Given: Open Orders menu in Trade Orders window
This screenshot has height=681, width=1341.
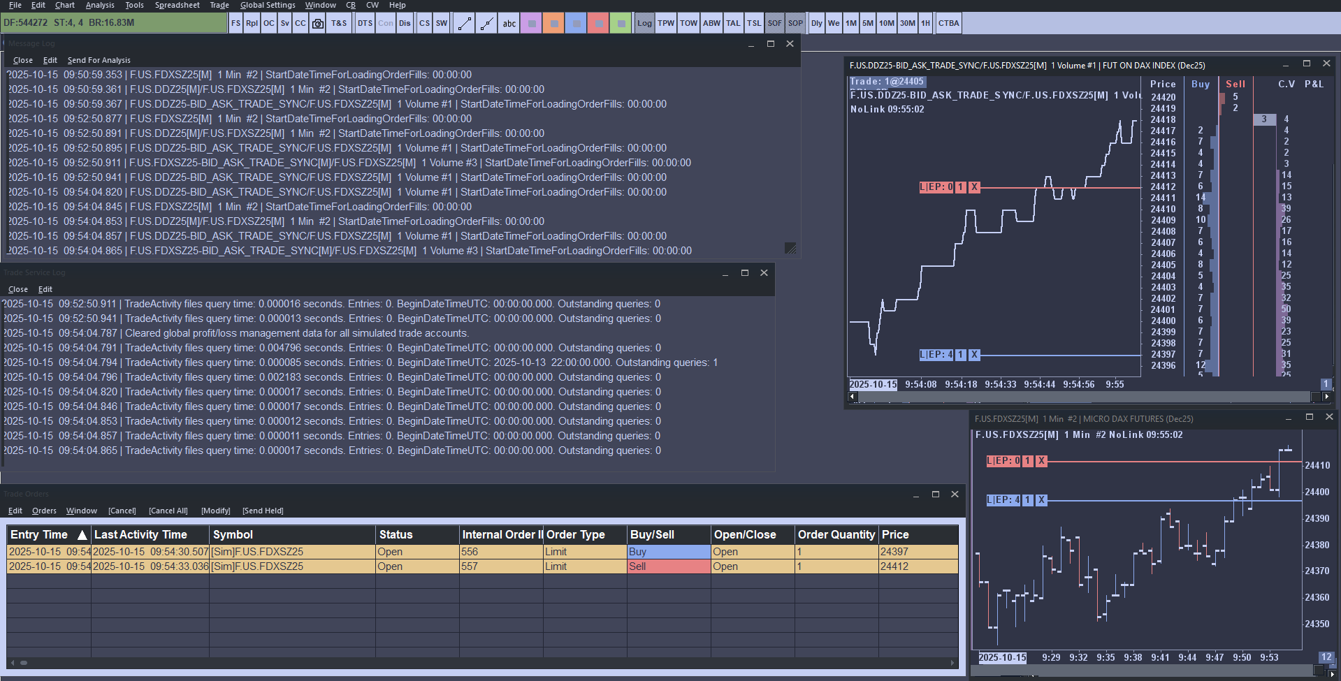Looking at the screenshot, I should [44, 511].
